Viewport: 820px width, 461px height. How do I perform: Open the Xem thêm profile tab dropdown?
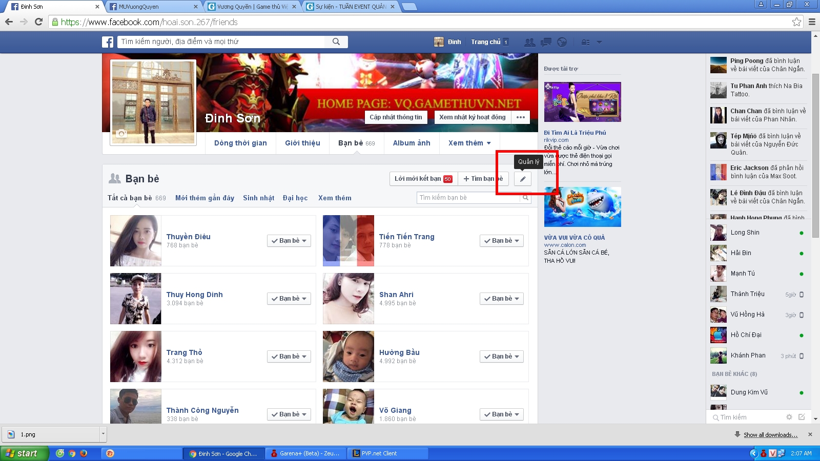[x=469, y=143]
